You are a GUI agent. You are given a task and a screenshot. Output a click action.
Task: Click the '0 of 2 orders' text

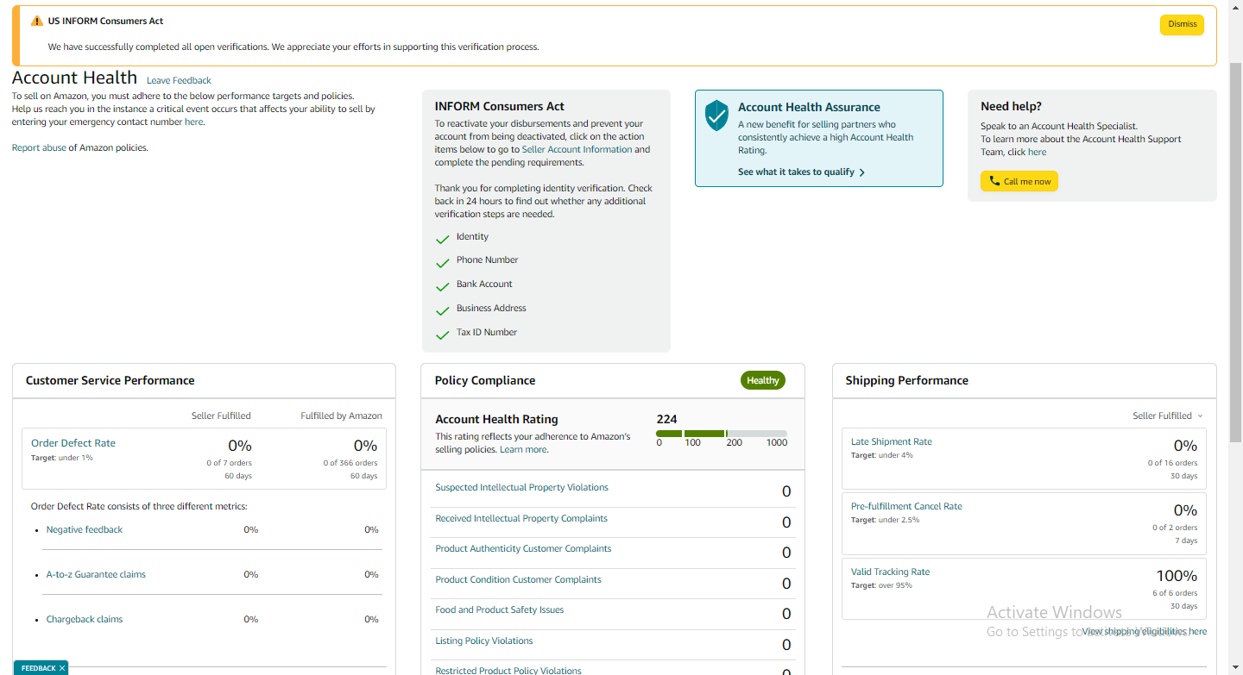1175,528
